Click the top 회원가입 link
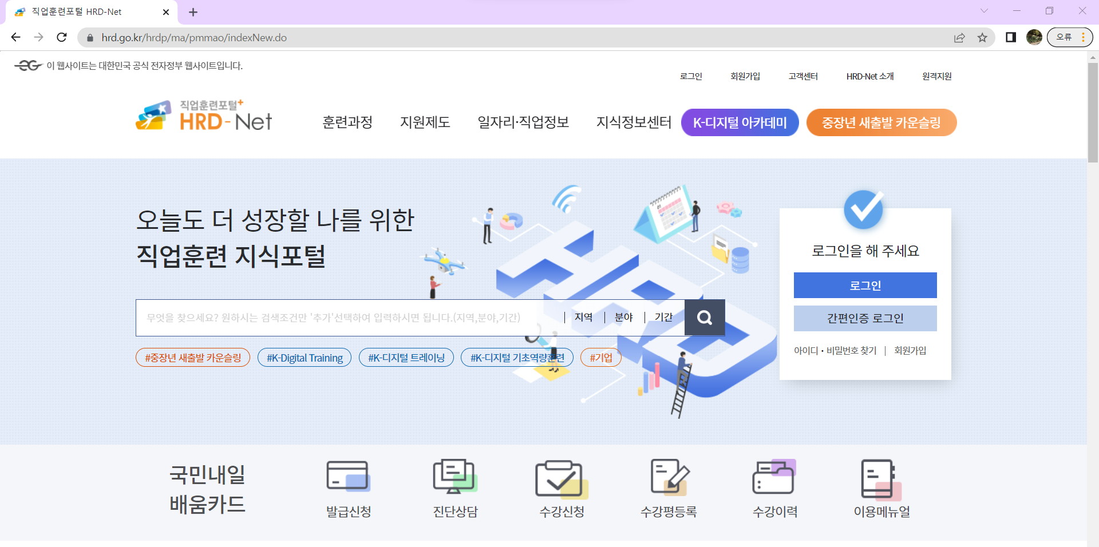Image resolution: width=1099 pixels, height=547 pixels. (745, 76)
